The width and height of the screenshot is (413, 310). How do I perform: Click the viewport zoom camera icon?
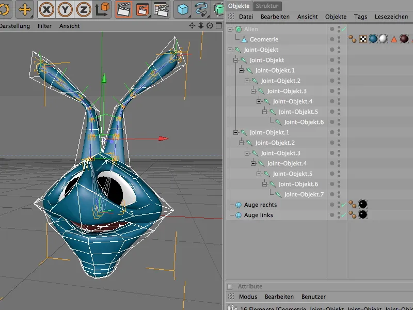pyautogui.click(x=201, y=25)
